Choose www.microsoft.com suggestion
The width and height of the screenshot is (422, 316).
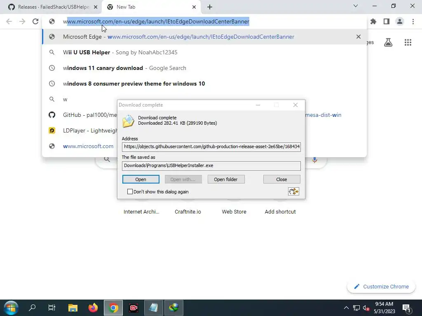(80, 146)
